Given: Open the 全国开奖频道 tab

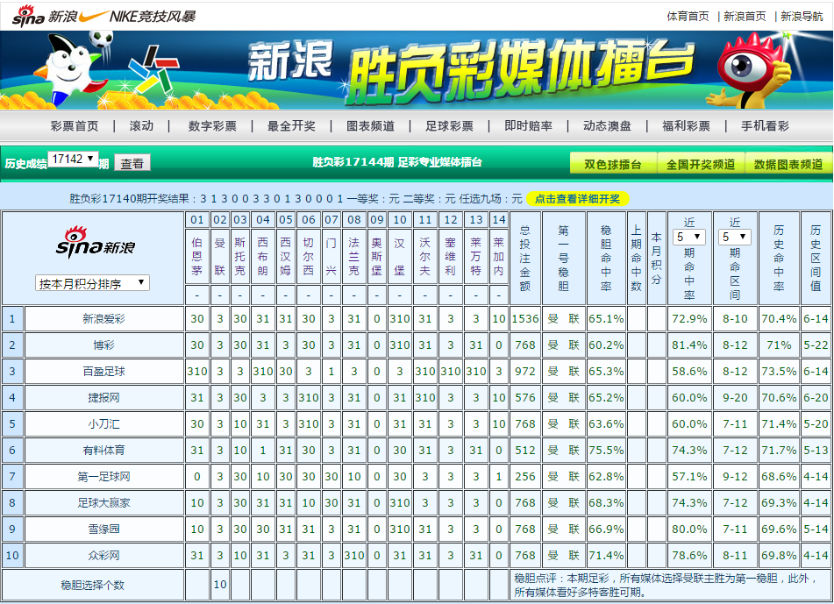Looking at the screenshot, I should [x=701, y=164].
